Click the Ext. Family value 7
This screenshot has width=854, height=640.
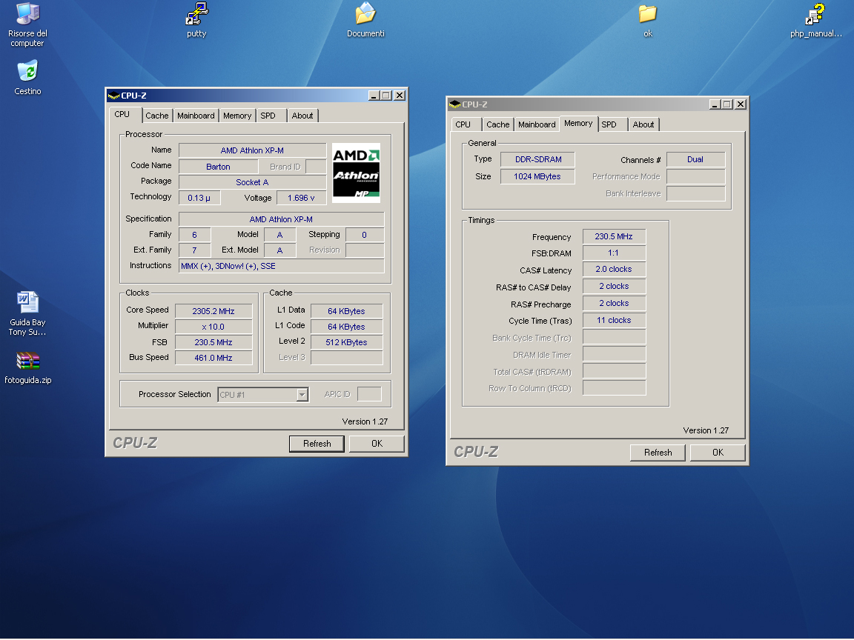click(x=194, y=250)
